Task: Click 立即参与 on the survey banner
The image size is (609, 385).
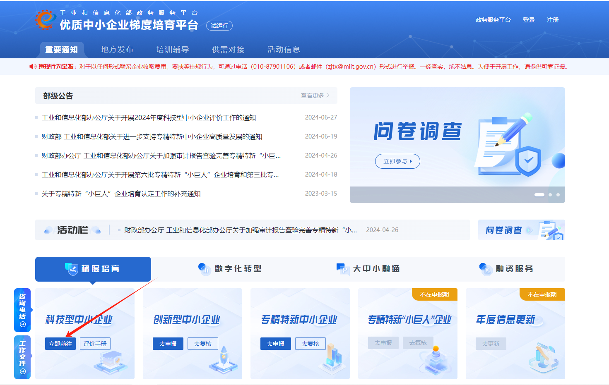Action: click(397, 161)
